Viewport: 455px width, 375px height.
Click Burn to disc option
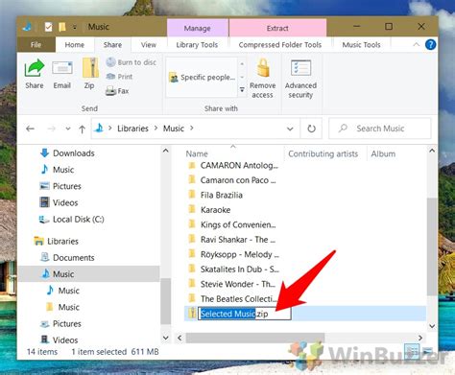pyautogui.click(x=132, y=62)
